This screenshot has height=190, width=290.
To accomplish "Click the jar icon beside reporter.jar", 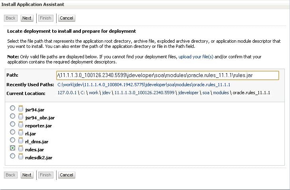I will tap(21, 125).
